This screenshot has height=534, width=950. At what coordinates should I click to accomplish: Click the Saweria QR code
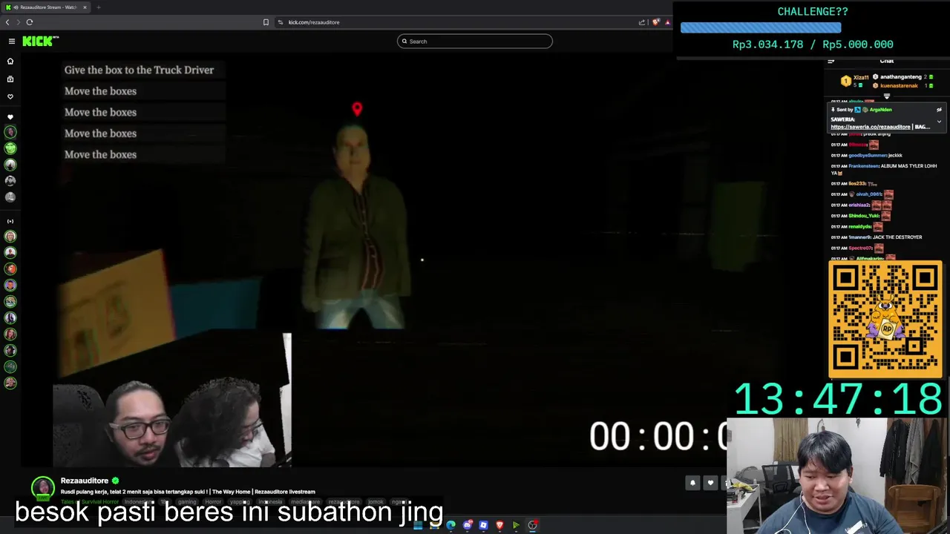tap(885, 319)
